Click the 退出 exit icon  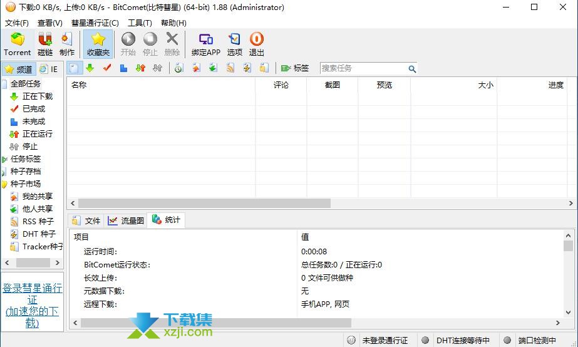click(257, 44)
